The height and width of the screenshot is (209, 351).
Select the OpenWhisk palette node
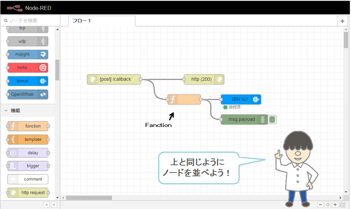(x=28, y=95)
